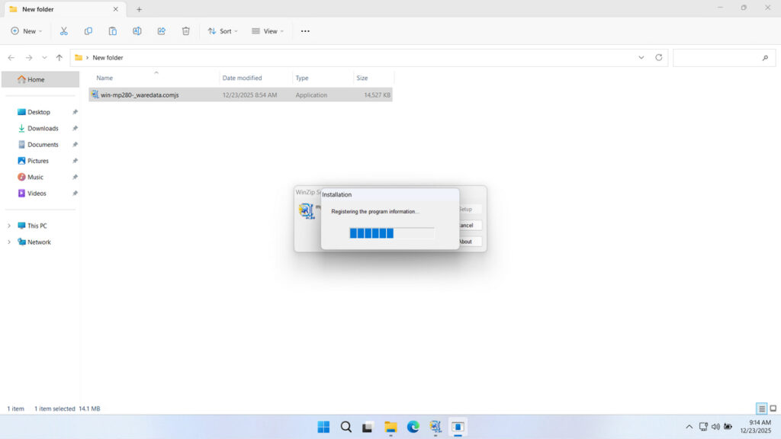Click the Copy icon in File Explorer toolbar
781x439 pixels.
pyautogui.click(x=88, y=30)
